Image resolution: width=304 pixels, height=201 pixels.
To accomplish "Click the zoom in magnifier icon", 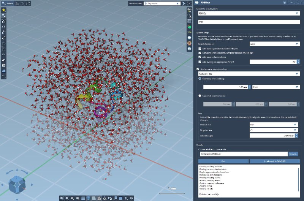I will [x=73, y=198].
